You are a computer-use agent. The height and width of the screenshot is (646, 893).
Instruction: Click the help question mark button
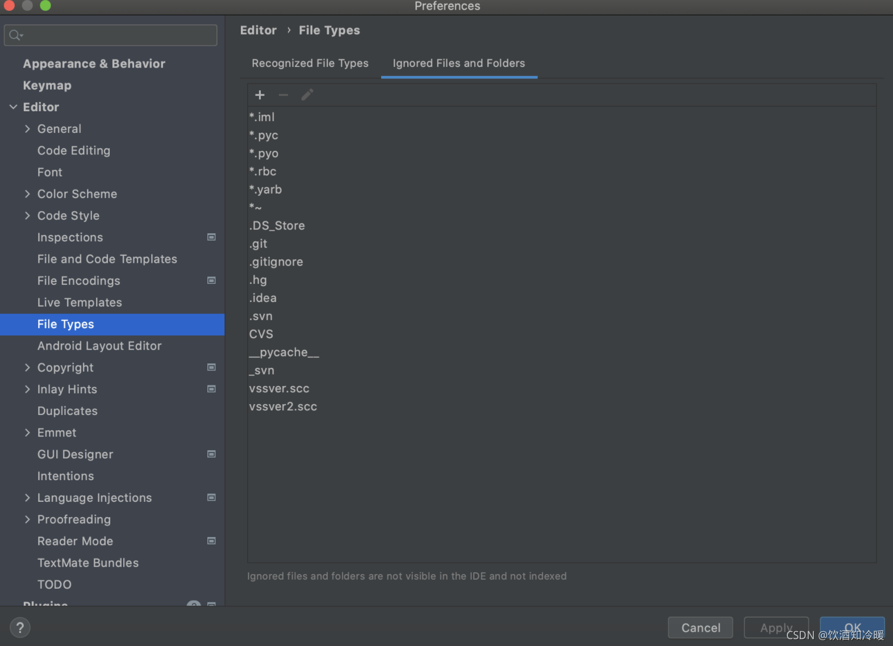pyautogui.click(x=20, y=627)
